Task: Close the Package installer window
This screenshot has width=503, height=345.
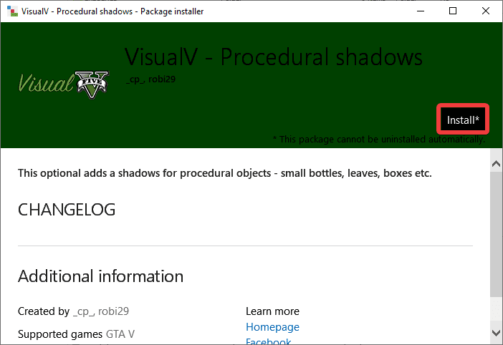Action: click(486, 11)
